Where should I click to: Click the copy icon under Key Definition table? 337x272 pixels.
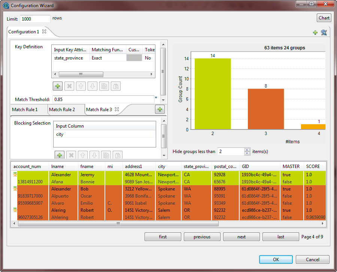point(104,86)
